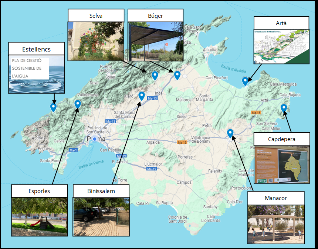Select the Selva map pin north of Inca
Screen dimensions: 318x249
click(x=155, y=75)
